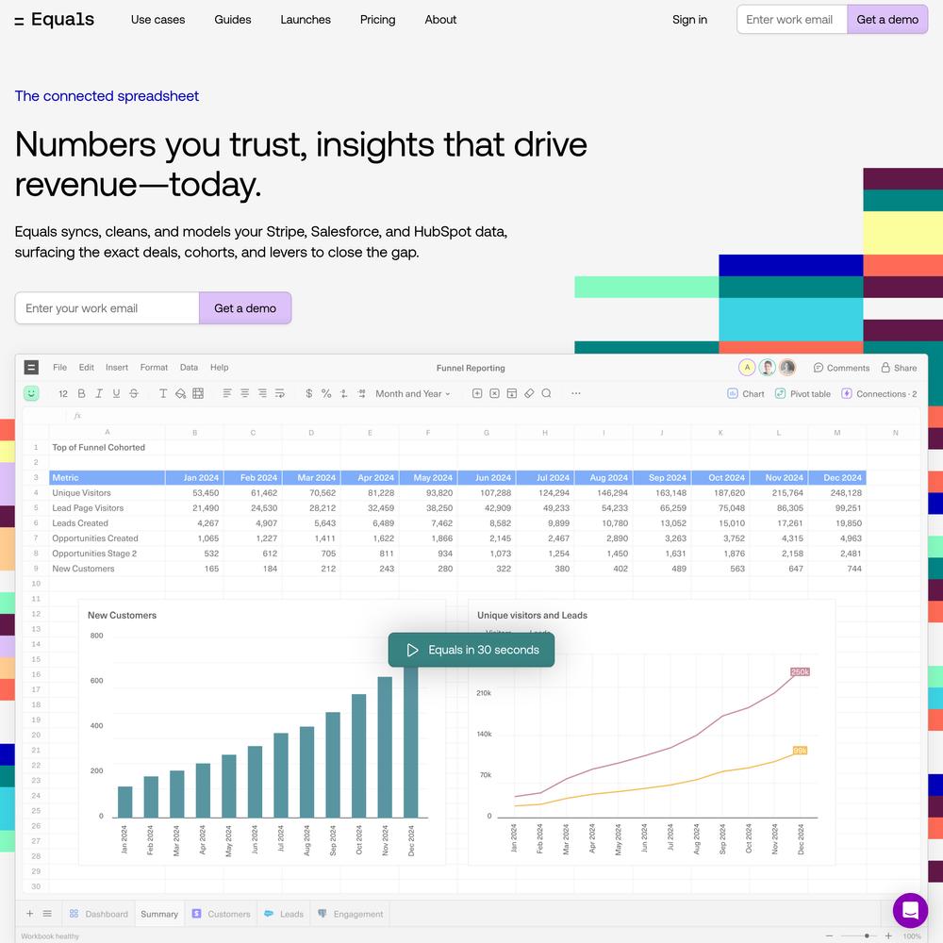Insert a Chart from the toolbar
Image resolution: width=943 pixels, height=943 pixels.
click(746, 393)
